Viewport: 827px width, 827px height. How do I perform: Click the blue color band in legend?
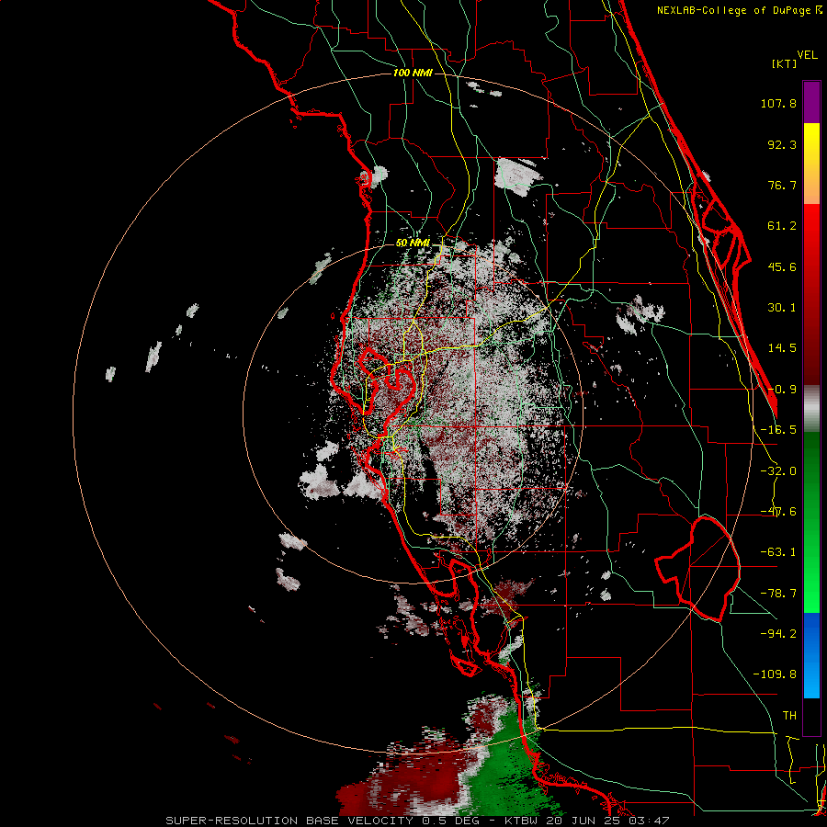pyautogui.click(x=811, y=655)
